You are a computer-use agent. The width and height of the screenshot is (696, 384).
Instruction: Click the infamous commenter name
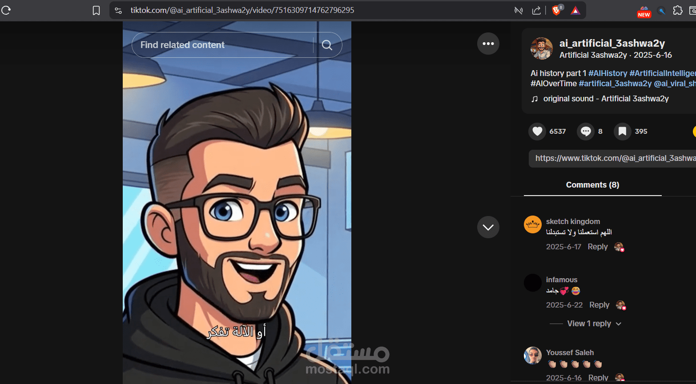click(x=562, y=280)
